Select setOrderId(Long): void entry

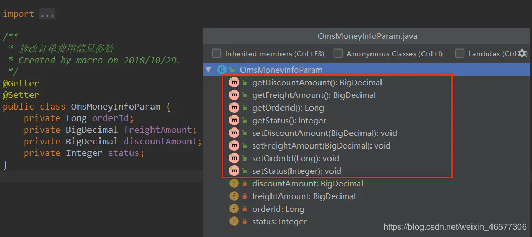coord(296,159)
